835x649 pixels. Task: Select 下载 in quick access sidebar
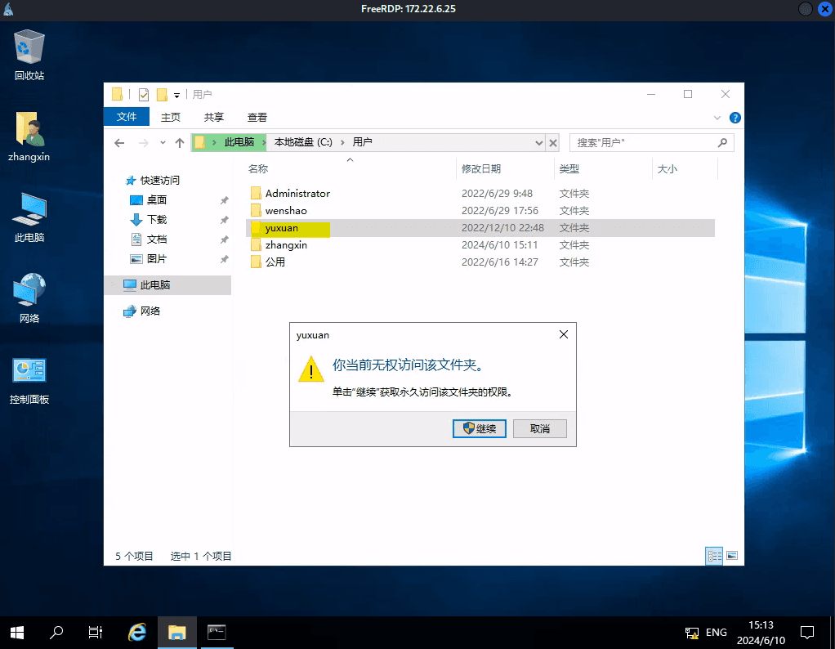pos(156,220)
